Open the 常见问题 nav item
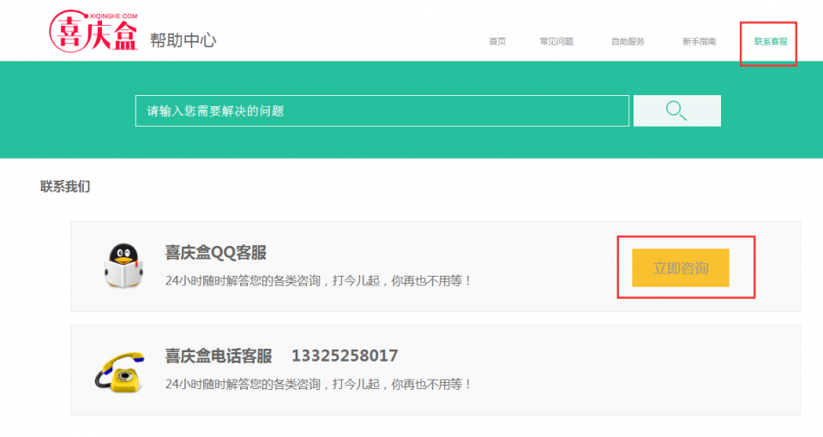The width and height of the screenshot is (823, 437). tap(556, 41)
